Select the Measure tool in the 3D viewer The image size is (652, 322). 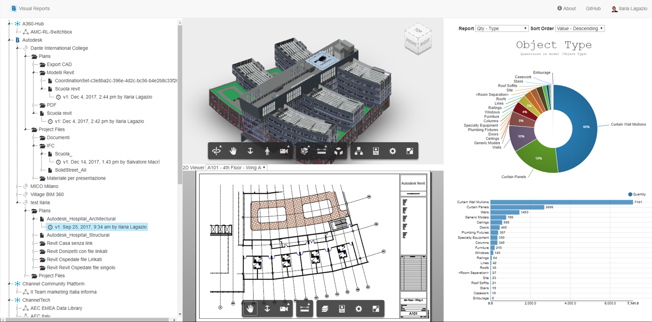pos(322,150)
